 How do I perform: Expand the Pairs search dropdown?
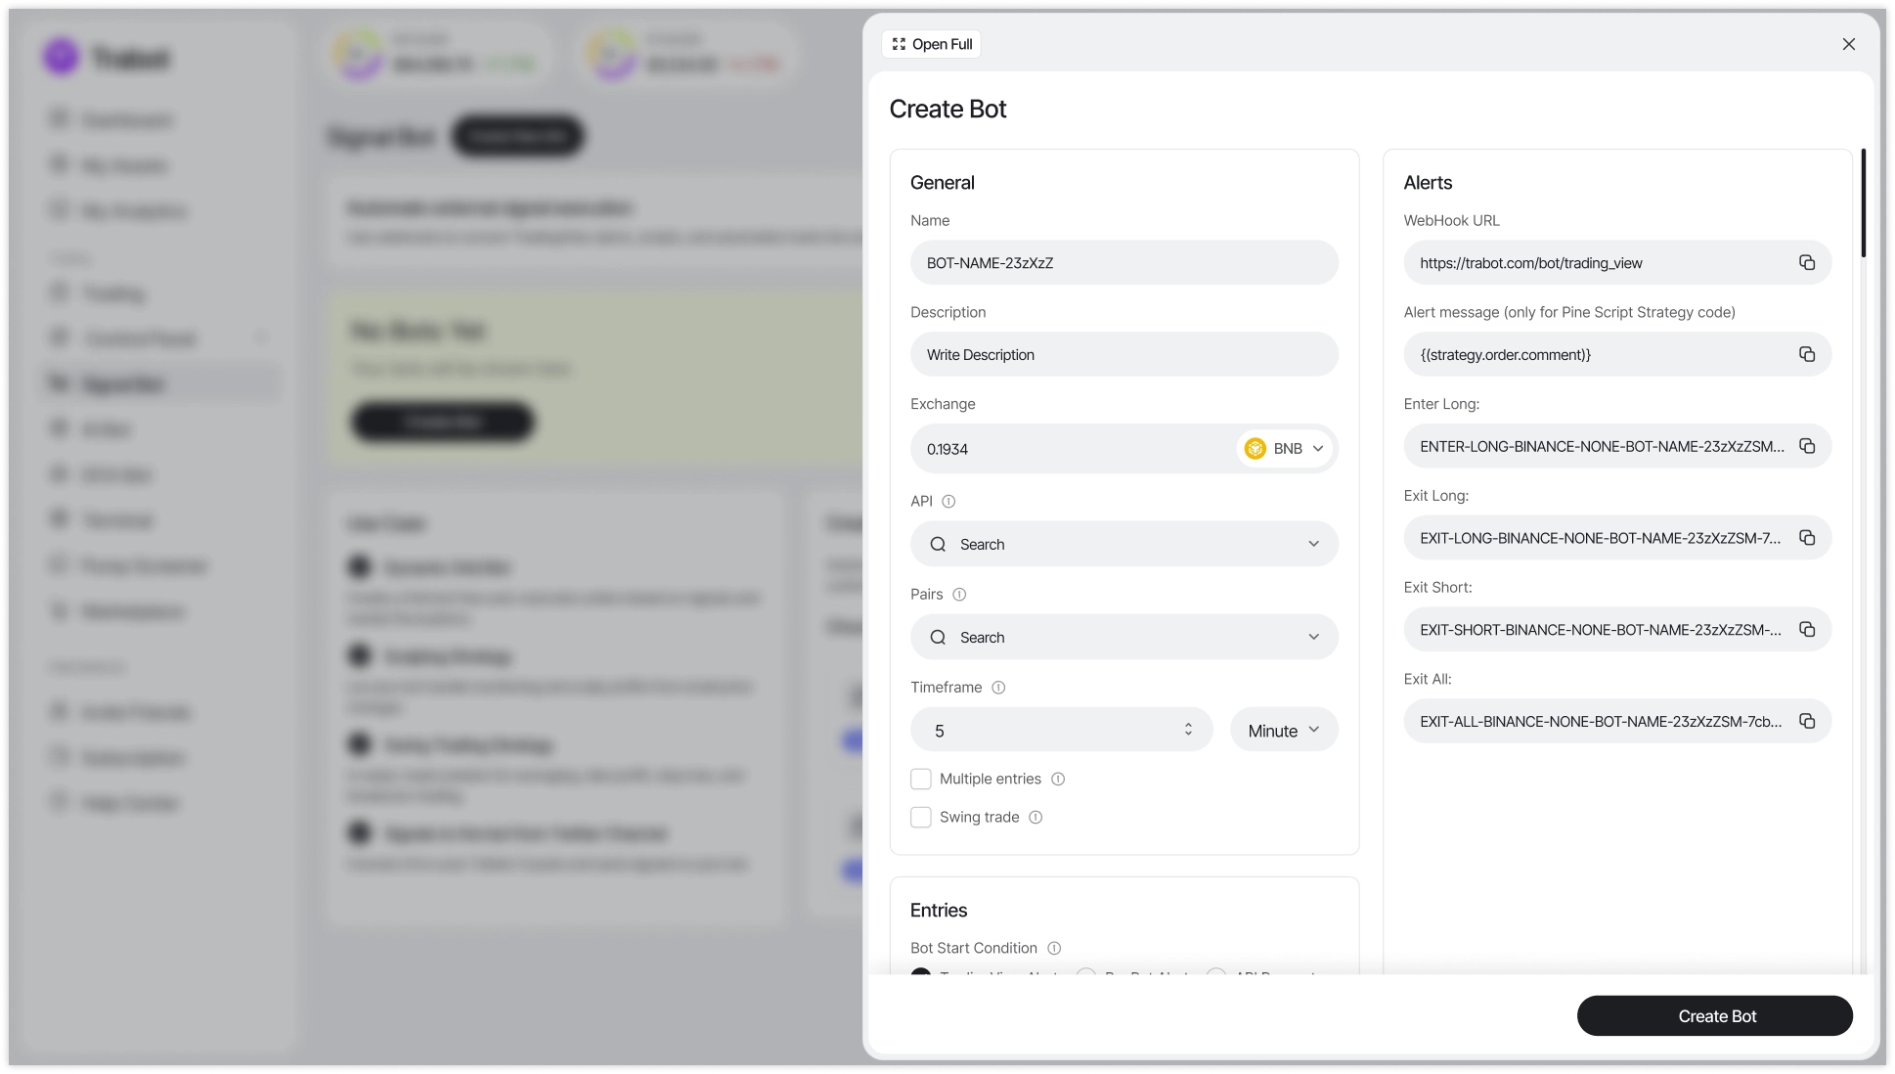click(1313, 637)
